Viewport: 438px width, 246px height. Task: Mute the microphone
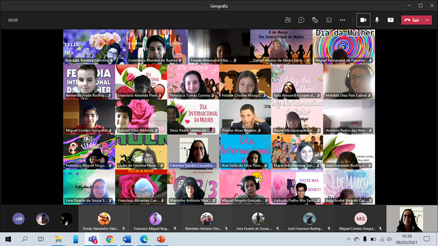(x=377, y=20)
